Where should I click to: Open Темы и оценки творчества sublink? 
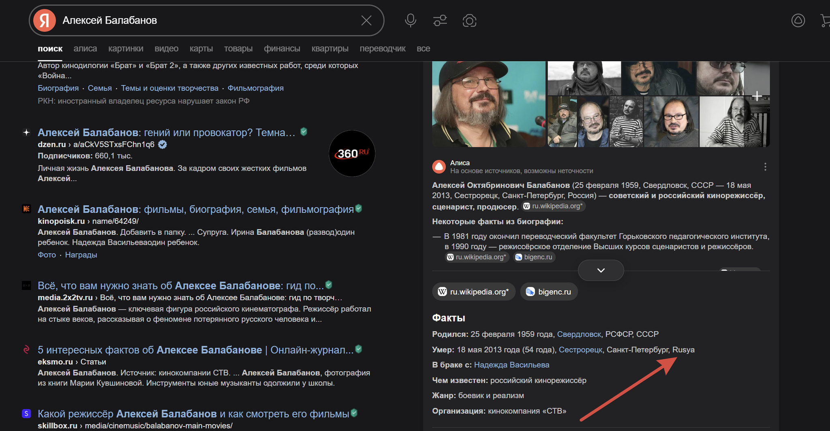[169, 88]
